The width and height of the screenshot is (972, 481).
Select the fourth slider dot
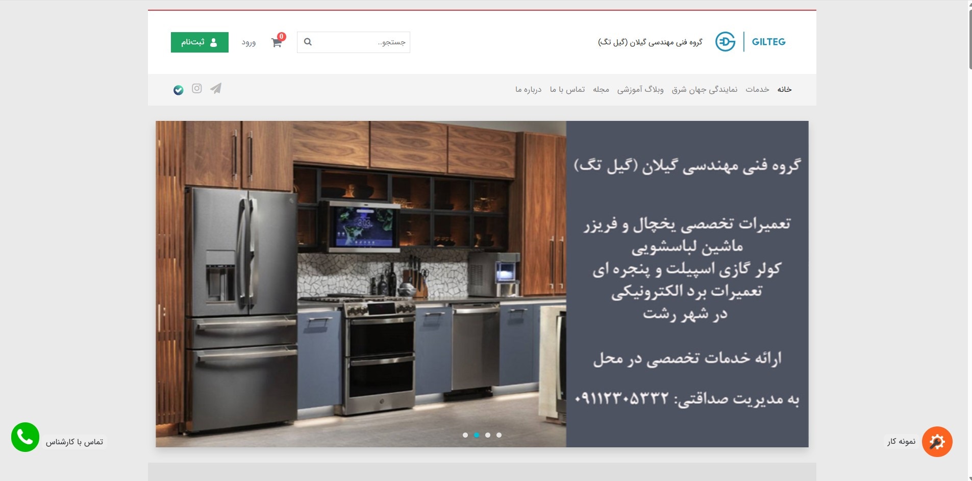pyautogui.click(x=499, y=435)
